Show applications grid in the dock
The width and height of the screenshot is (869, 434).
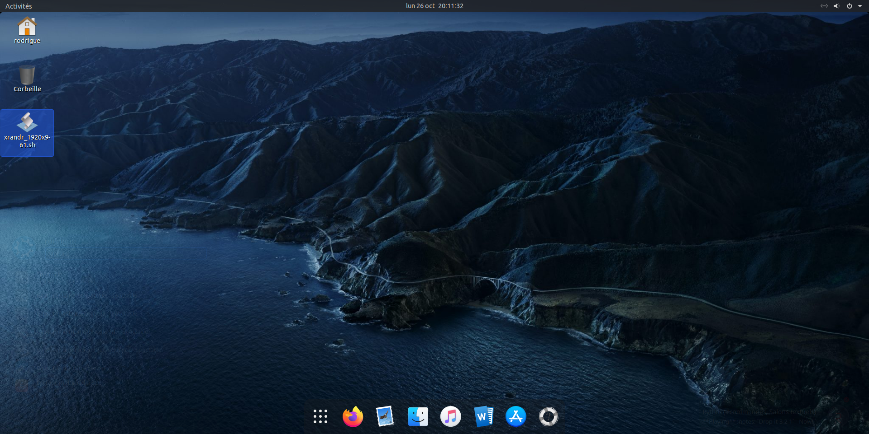(x=320, y=416)
